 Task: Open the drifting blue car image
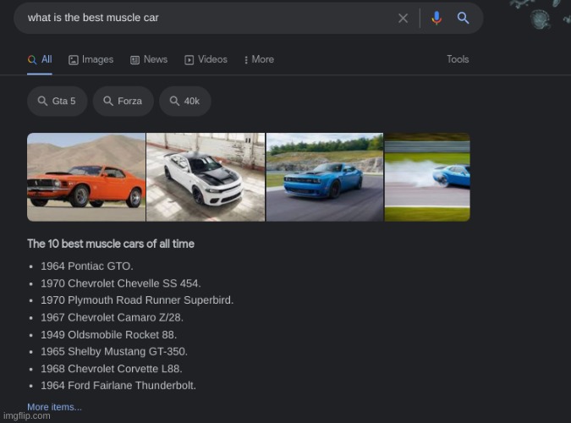pos(427,177)
